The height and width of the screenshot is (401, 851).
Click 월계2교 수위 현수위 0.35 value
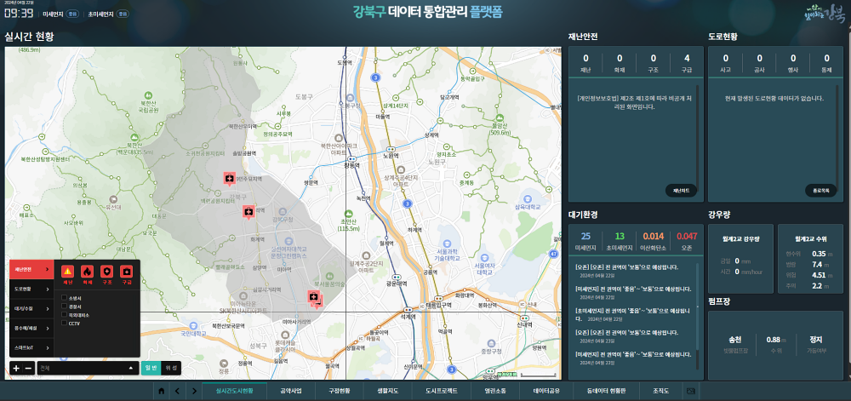coord(819,254)
